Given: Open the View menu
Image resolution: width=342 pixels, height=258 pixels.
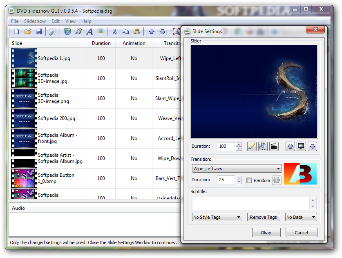Looking at the screenshot, I should click(70, 21).
